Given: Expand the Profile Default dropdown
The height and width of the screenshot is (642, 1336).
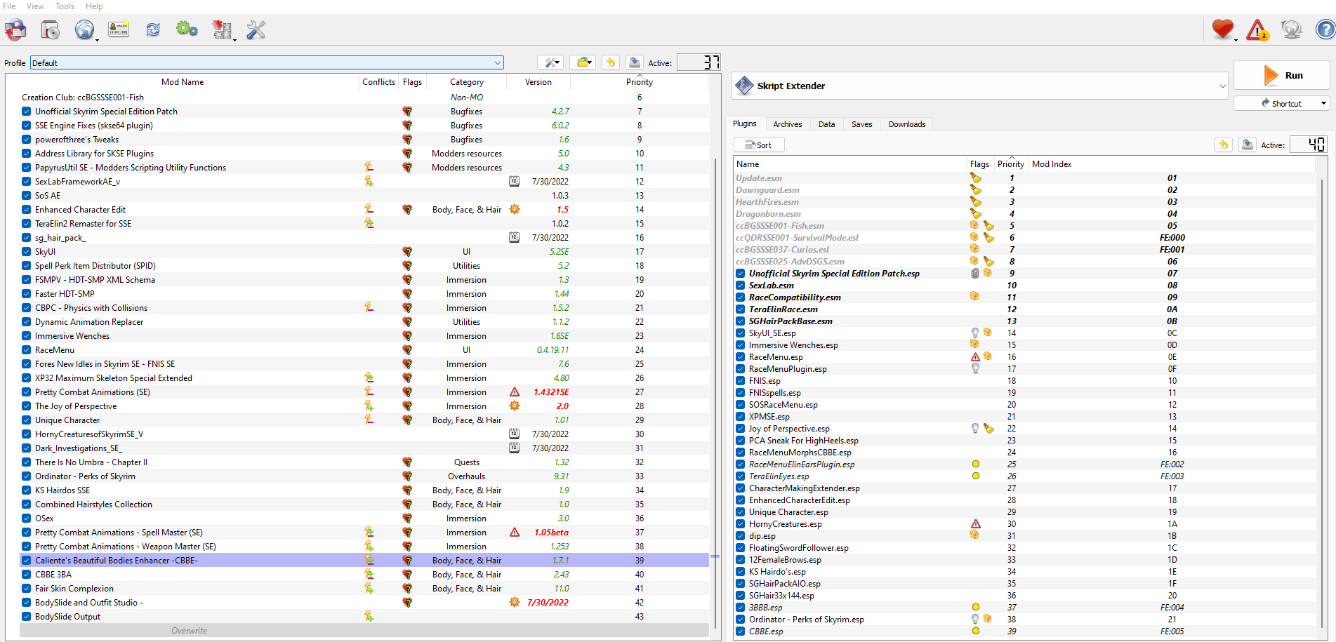Looking at the screenshot, I should coord(498,63).
